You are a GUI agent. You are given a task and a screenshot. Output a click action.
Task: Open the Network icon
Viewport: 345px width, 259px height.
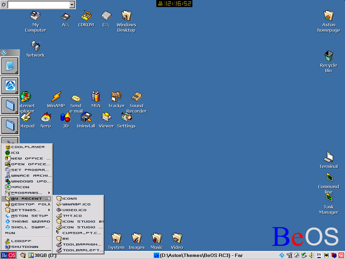tap(35, 49)
